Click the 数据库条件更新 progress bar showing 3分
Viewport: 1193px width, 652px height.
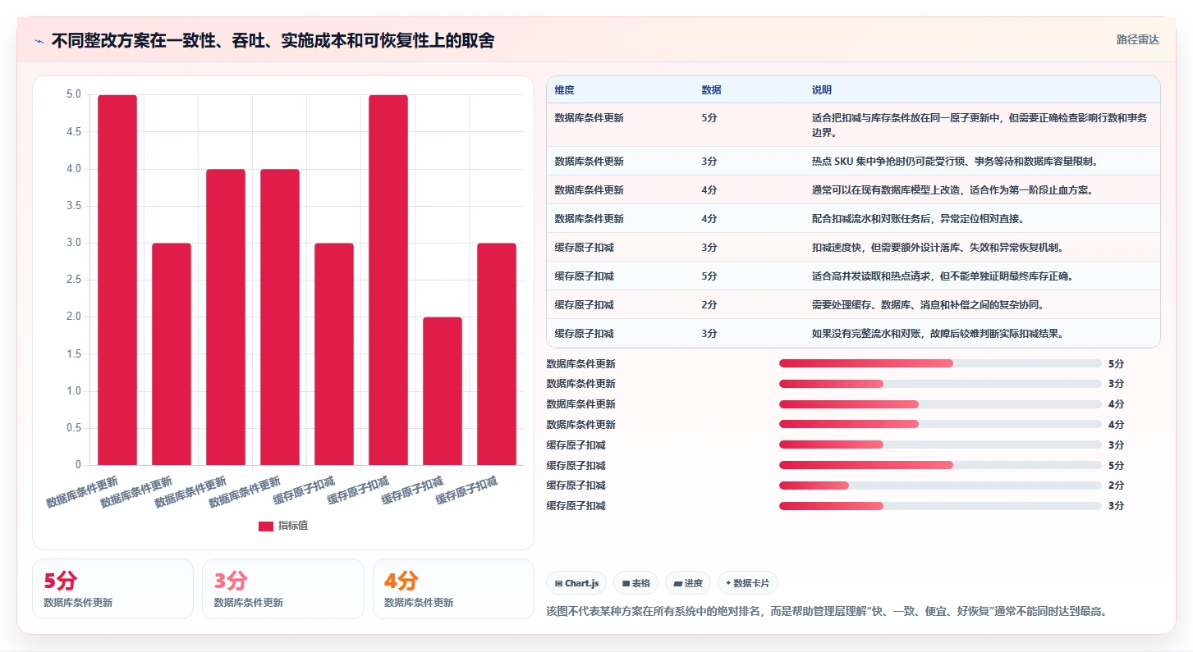click(x=940, y=384)
